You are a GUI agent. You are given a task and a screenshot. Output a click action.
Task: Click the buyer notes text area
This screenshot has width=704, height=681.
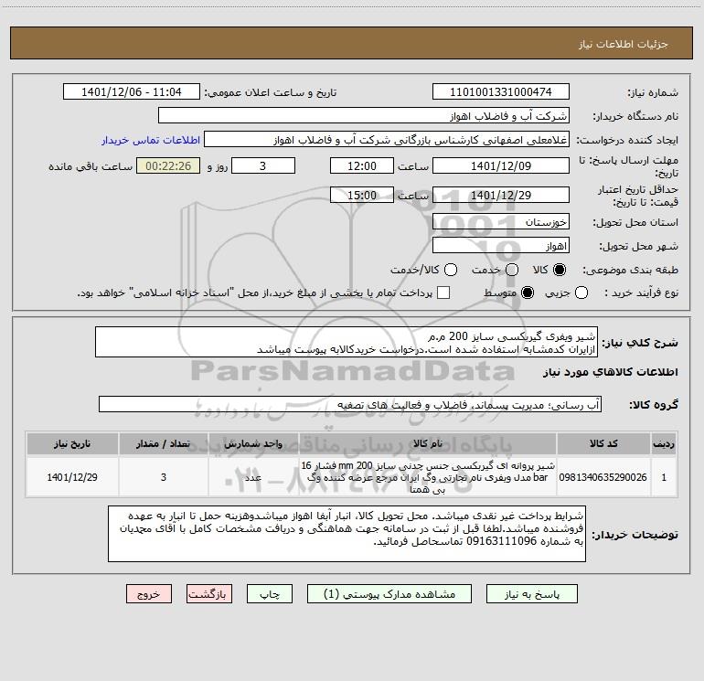tap(347, 534)
